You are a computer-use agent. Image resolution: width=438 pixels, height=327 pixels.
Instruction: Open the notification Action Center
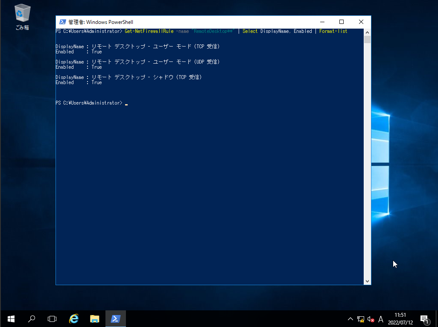[424, 319]
